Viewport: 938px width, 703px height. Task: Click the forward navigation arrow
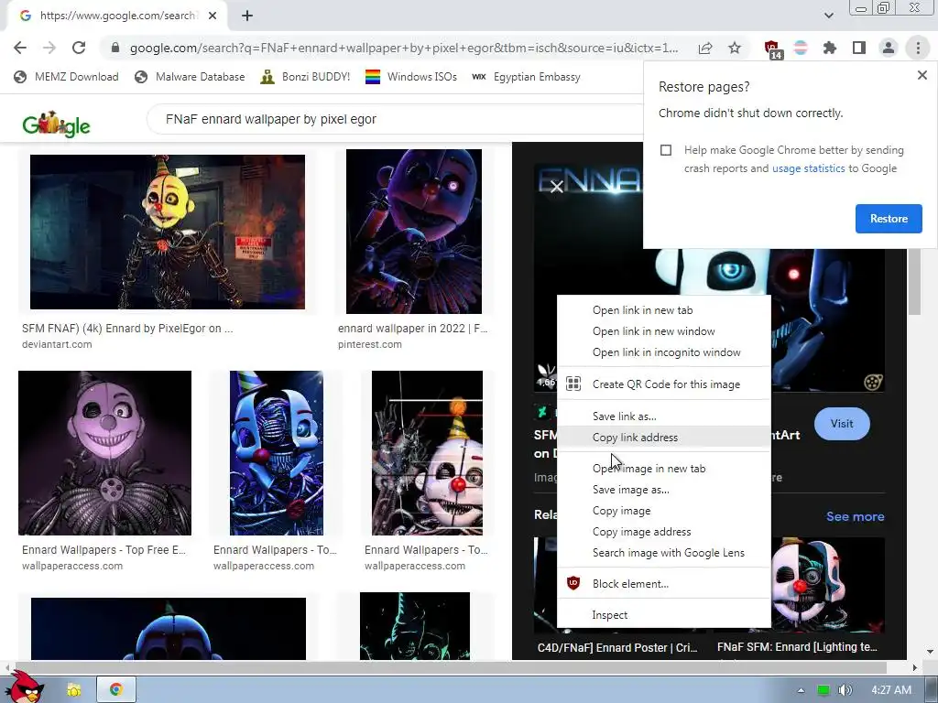click(49, 48)
